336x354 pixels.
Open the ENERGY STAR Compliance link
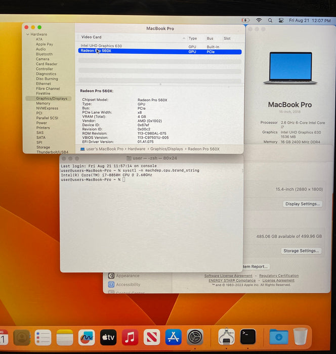tap(232, 280)
